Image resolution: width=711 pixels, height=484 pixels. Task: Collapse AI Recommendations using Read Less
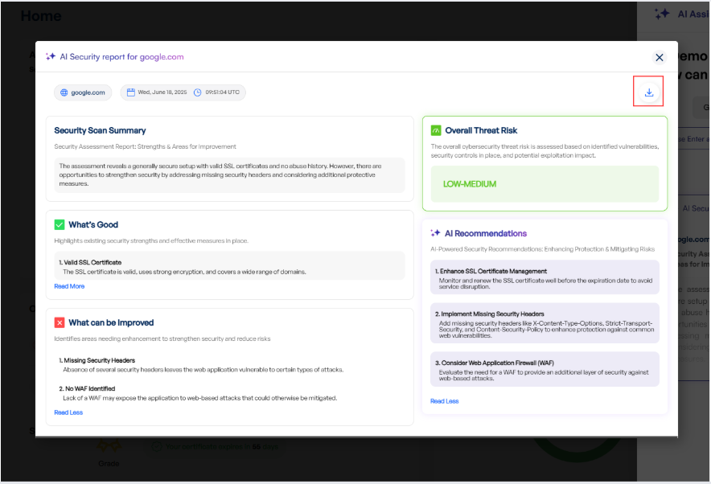point(444,401)
